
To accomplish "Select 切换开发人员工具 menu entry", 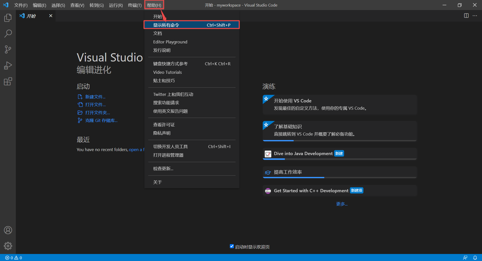I will (x=192, y=147).
